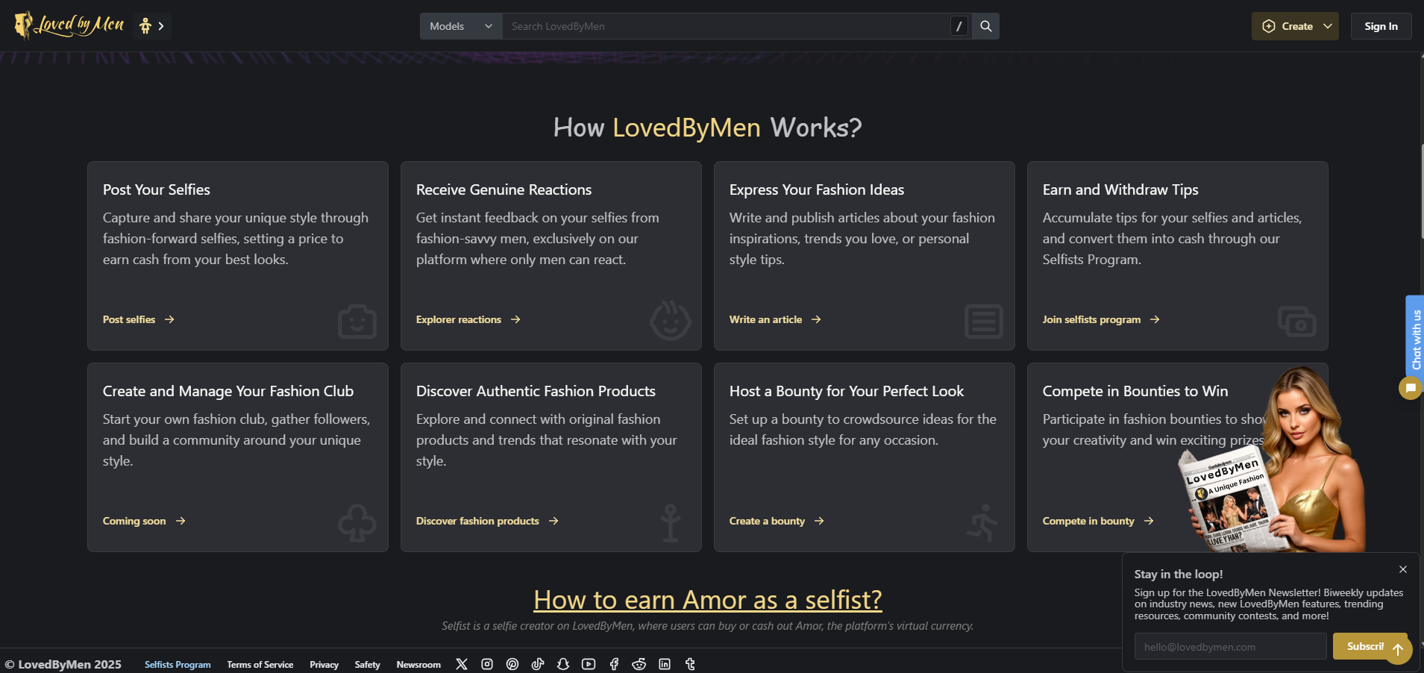Open the Terms of Service footer link
Viewport: 1424px width, 673px height.
pyautogui.click(x=260, y=664)
